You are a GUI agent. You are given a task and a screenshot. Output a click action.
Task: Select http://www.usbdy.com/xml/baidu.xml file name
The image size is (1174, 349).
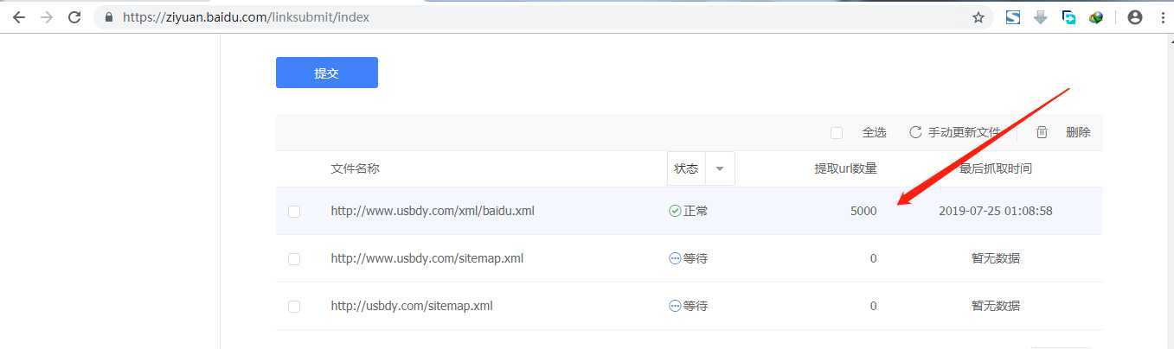433,211
